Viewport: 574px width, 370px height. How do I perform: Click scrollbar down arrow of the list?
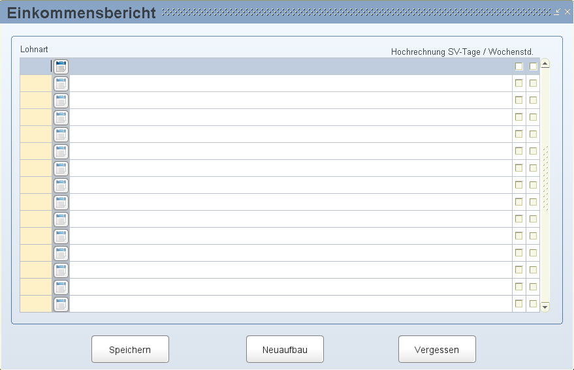[545, 307]
